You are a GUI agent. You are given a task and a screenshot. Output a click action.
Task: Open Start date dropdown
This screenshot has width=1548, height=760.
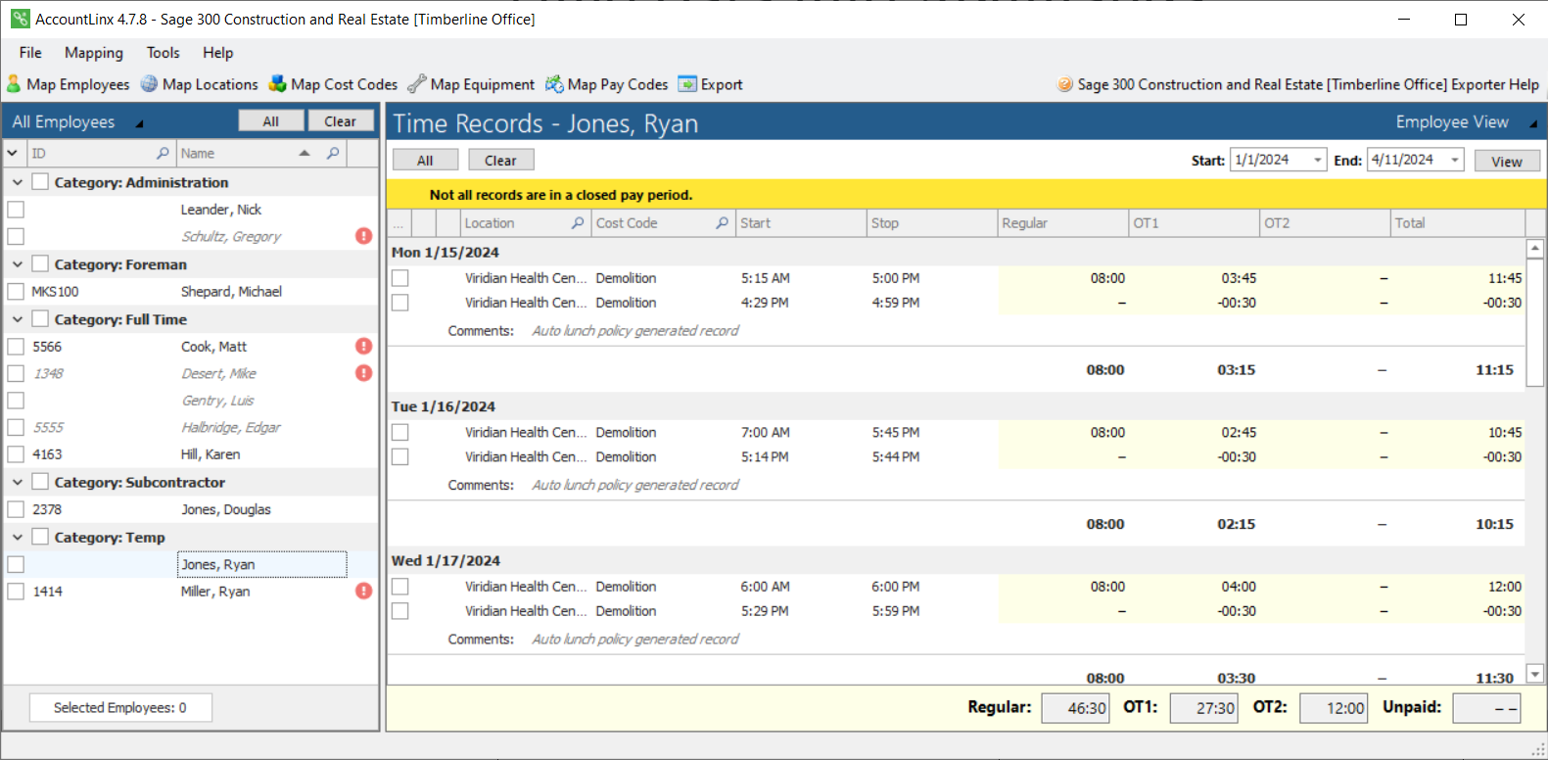point(1318,161)
